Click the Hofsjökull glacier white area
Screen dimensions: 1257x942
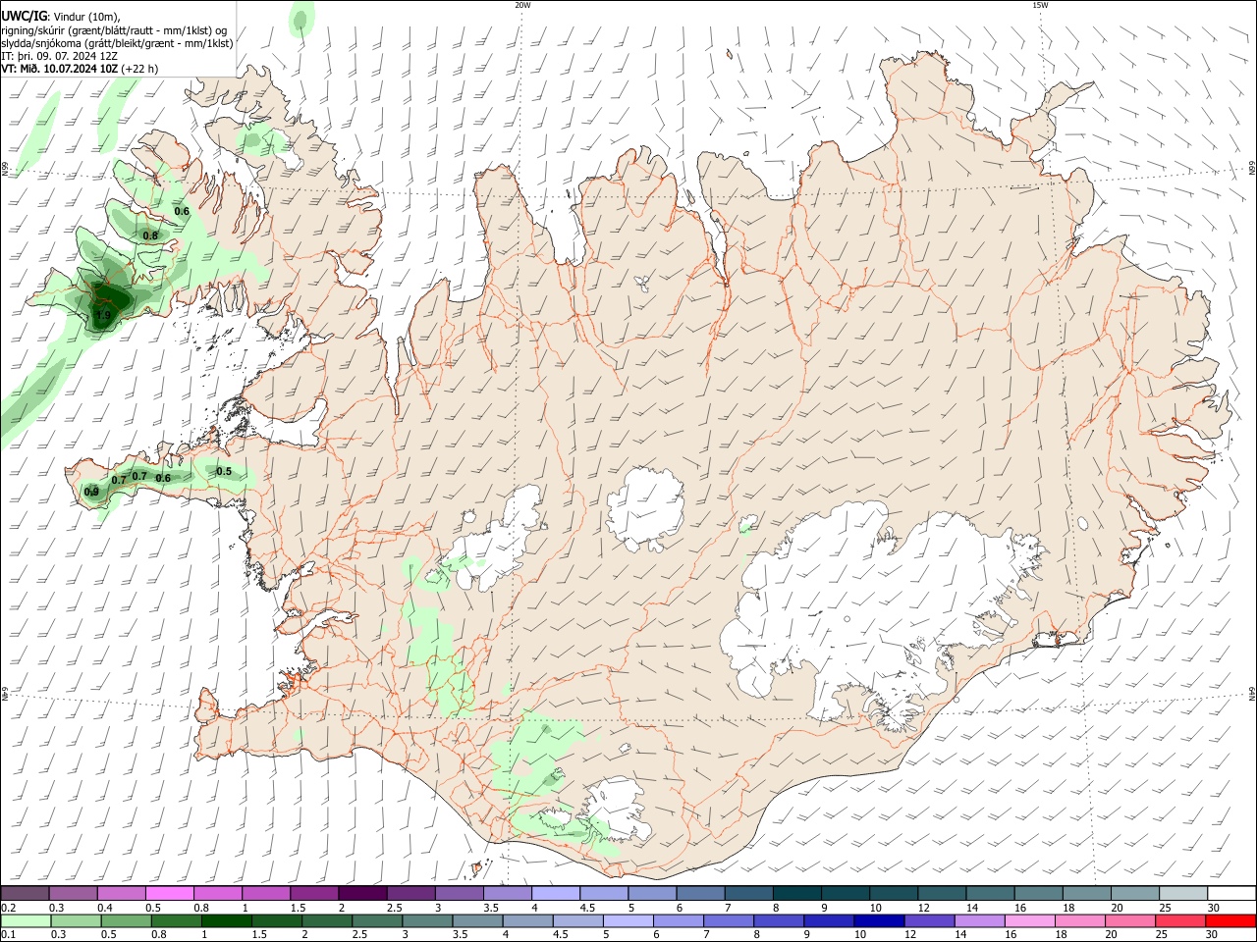pyautogui.click(x=645, y=508)
